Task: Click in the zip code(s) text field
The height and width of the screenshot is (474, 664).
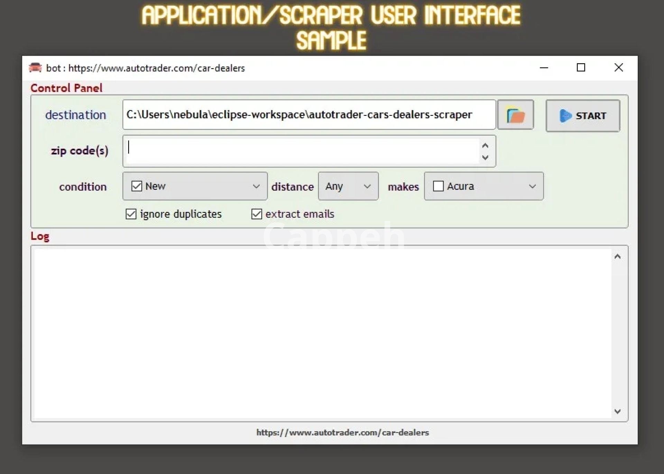Action: click(x=303, y=151)
